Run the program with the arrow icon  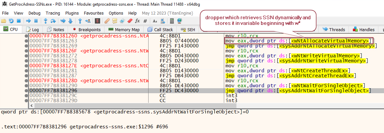29,21
